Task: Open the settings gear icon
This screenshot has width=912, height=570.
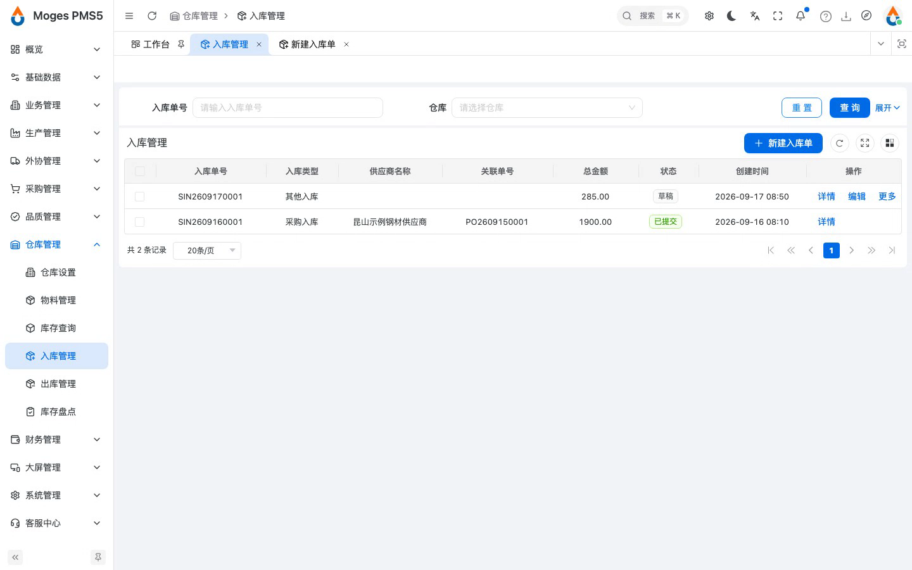Action: point(709,16)
